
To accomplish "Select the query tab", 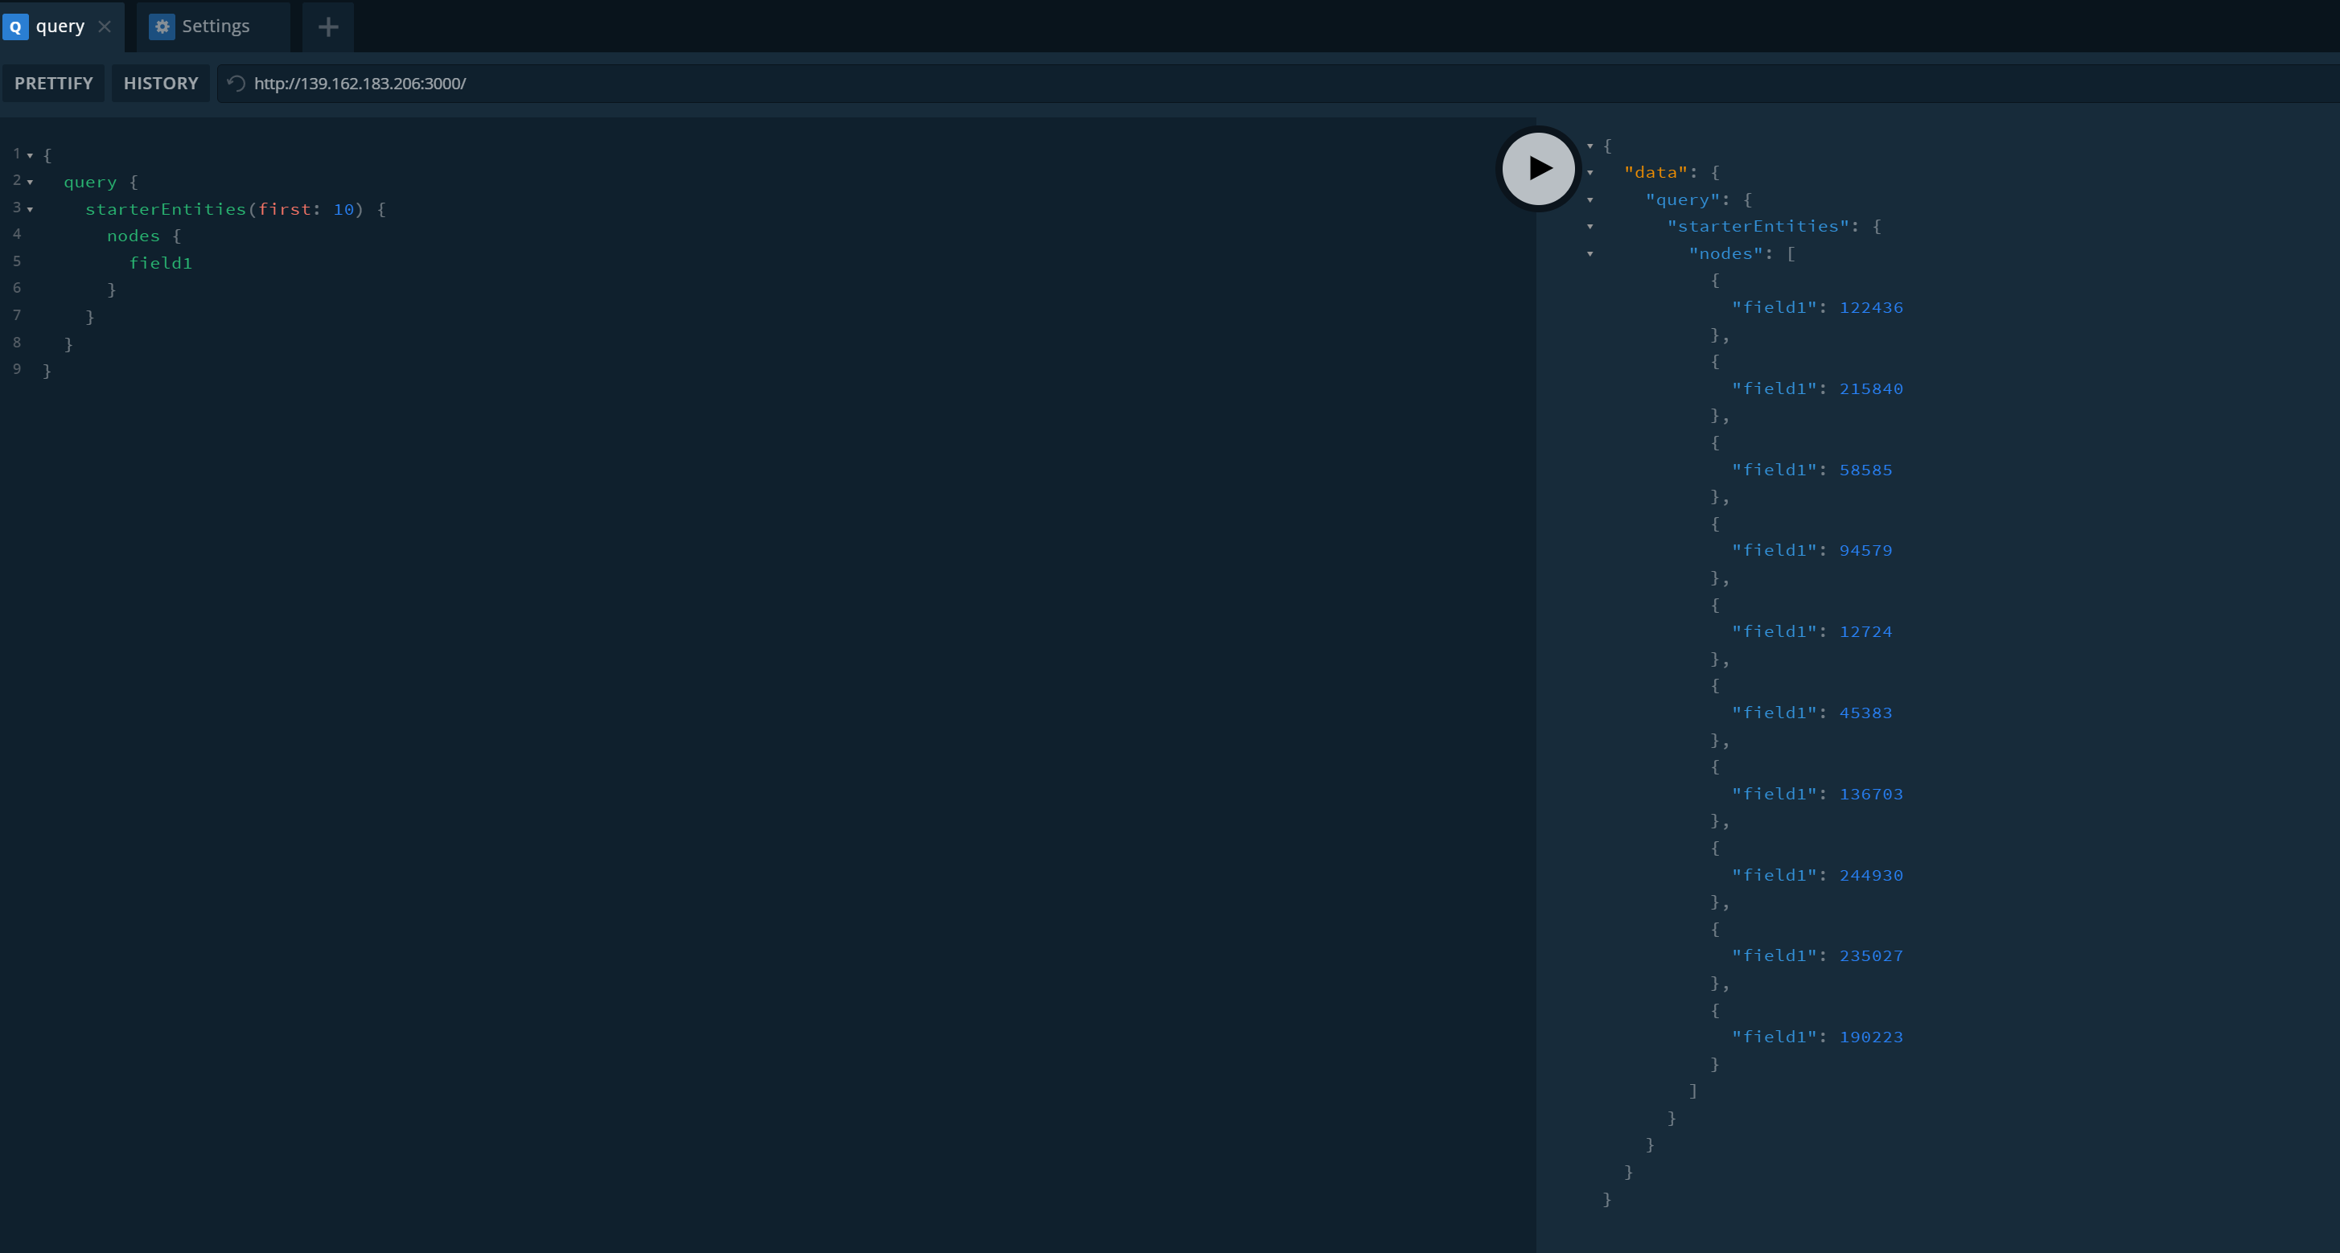I will 60,27.
